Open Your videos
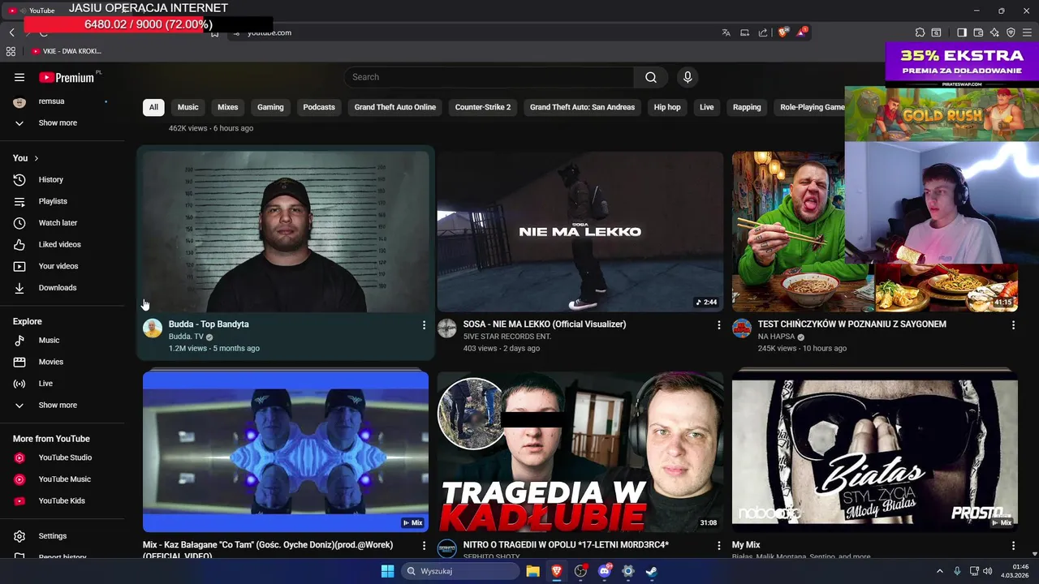 pyautogui.click(x=62, y=266)
